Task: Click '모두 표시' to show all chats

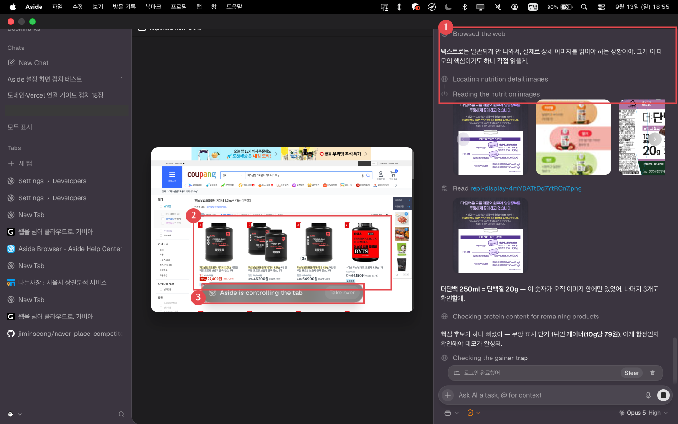Action: coord(20,127)
